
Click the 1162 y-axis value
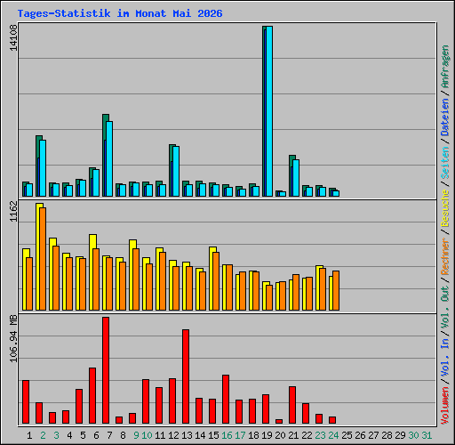tap(13, 212)
